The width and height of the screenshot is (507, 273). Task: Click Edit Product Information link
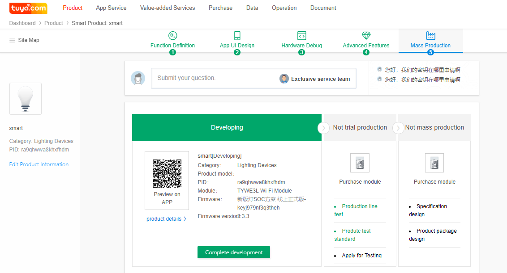tap(39, 164)
